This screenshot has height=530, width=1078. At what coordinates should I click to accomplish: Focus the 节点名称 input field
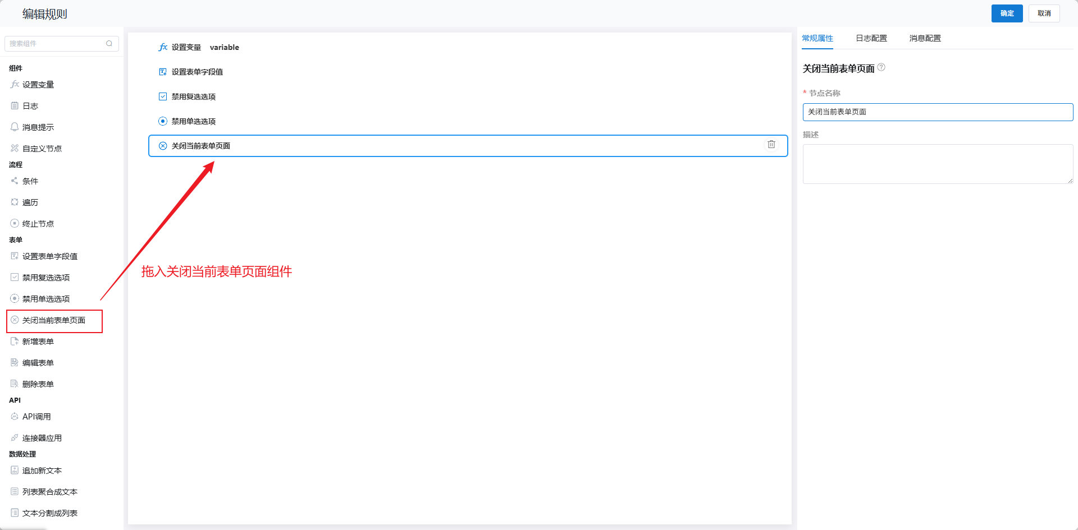click(x=938, y=112)
